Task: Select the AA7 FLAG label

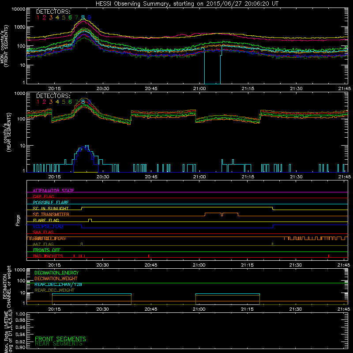Action: point(43,244)
